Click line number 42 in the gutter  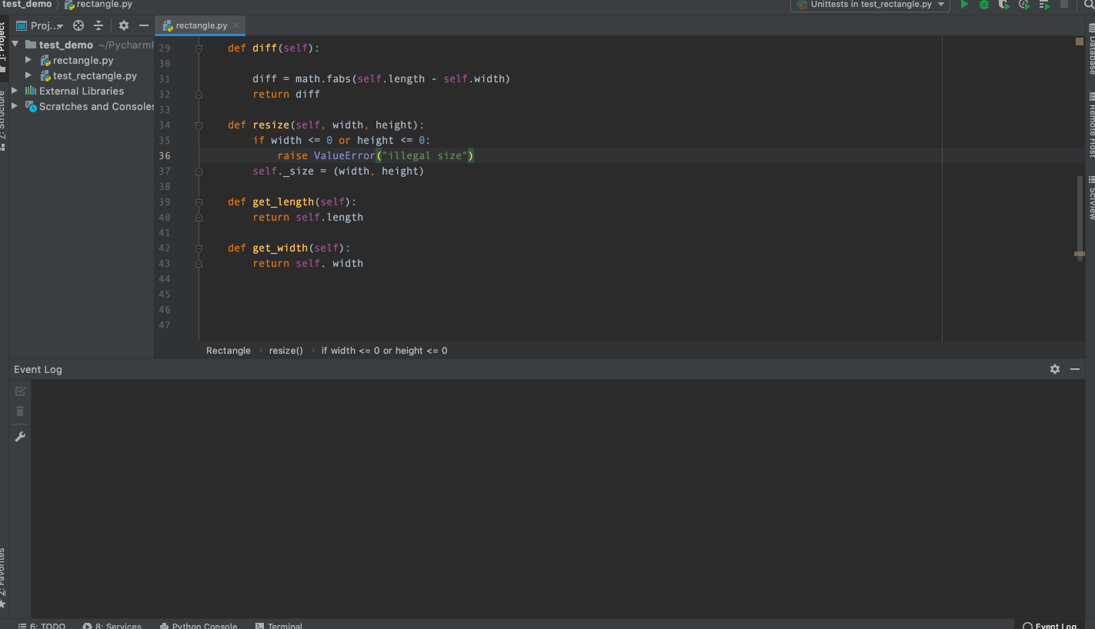(165, 248)
